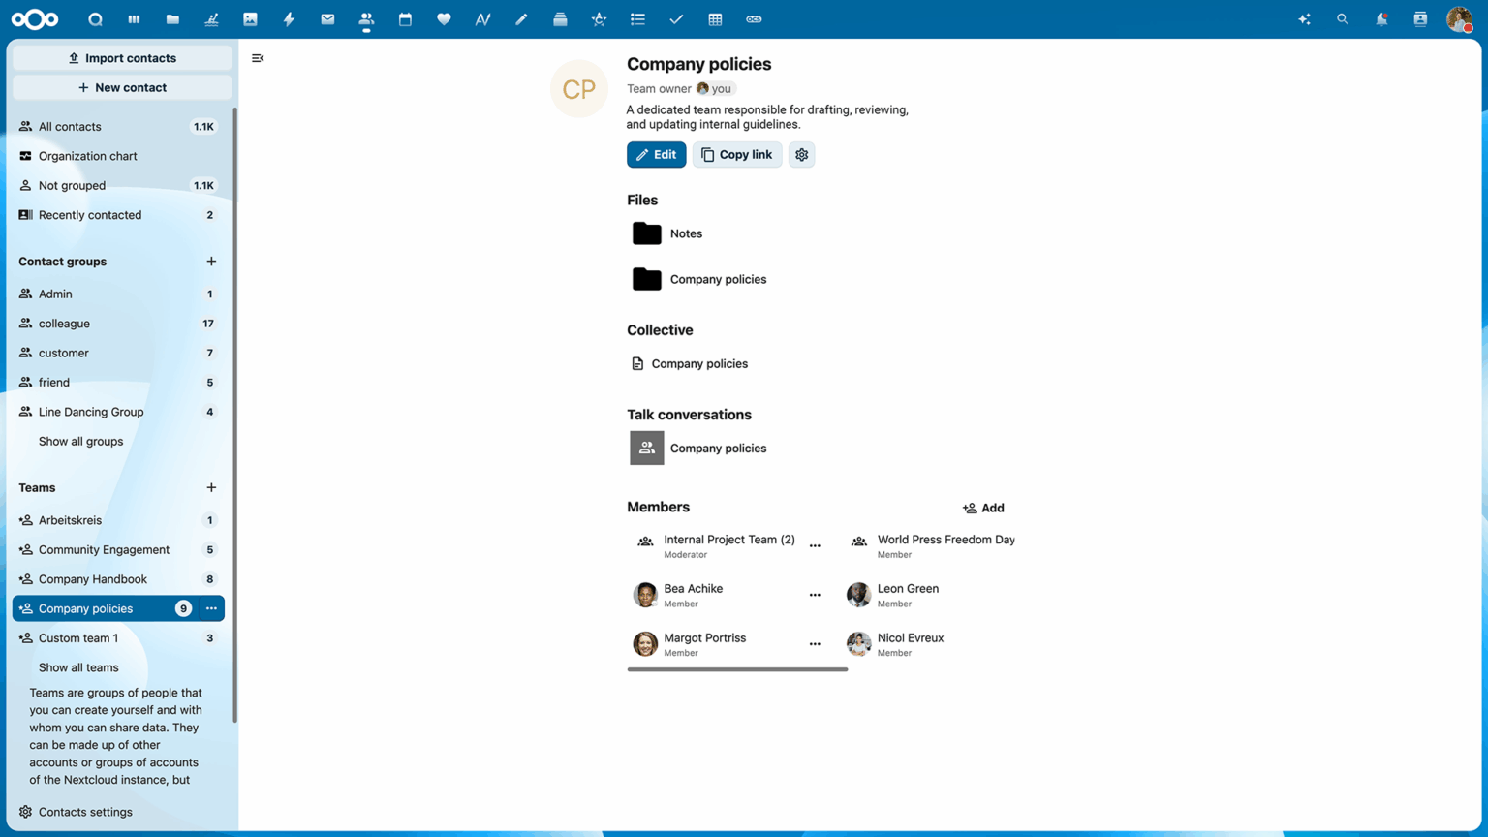This screenshot has width=1488, height=837.
Task: Open actions menu beside Company policies team
Action: pyautogui.click(x=211, y=608)
